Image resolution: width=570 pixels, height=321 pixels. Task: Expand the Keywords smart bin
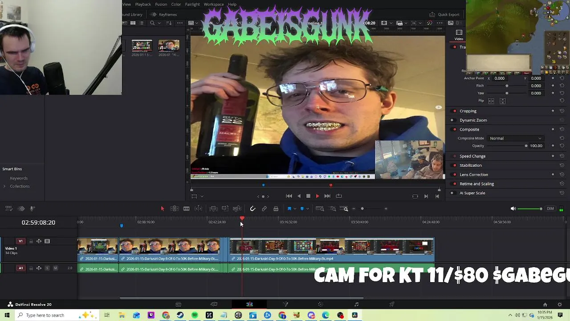tap(19, 178)
